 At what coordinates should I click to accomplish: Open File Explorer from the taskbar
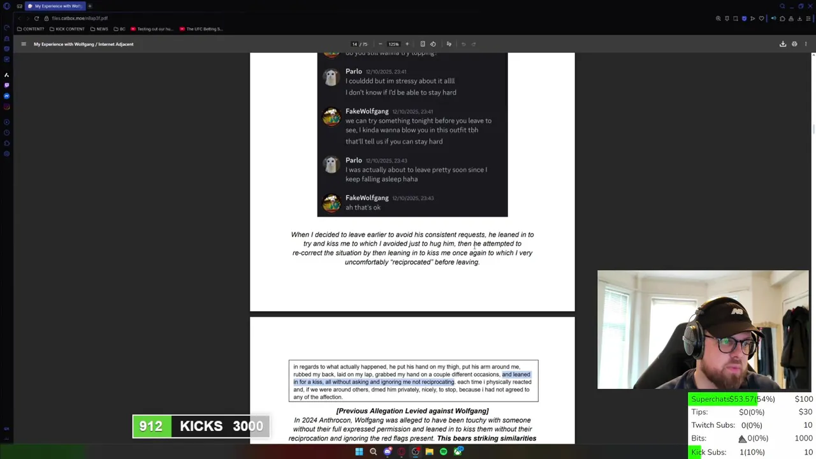[429, 452]
